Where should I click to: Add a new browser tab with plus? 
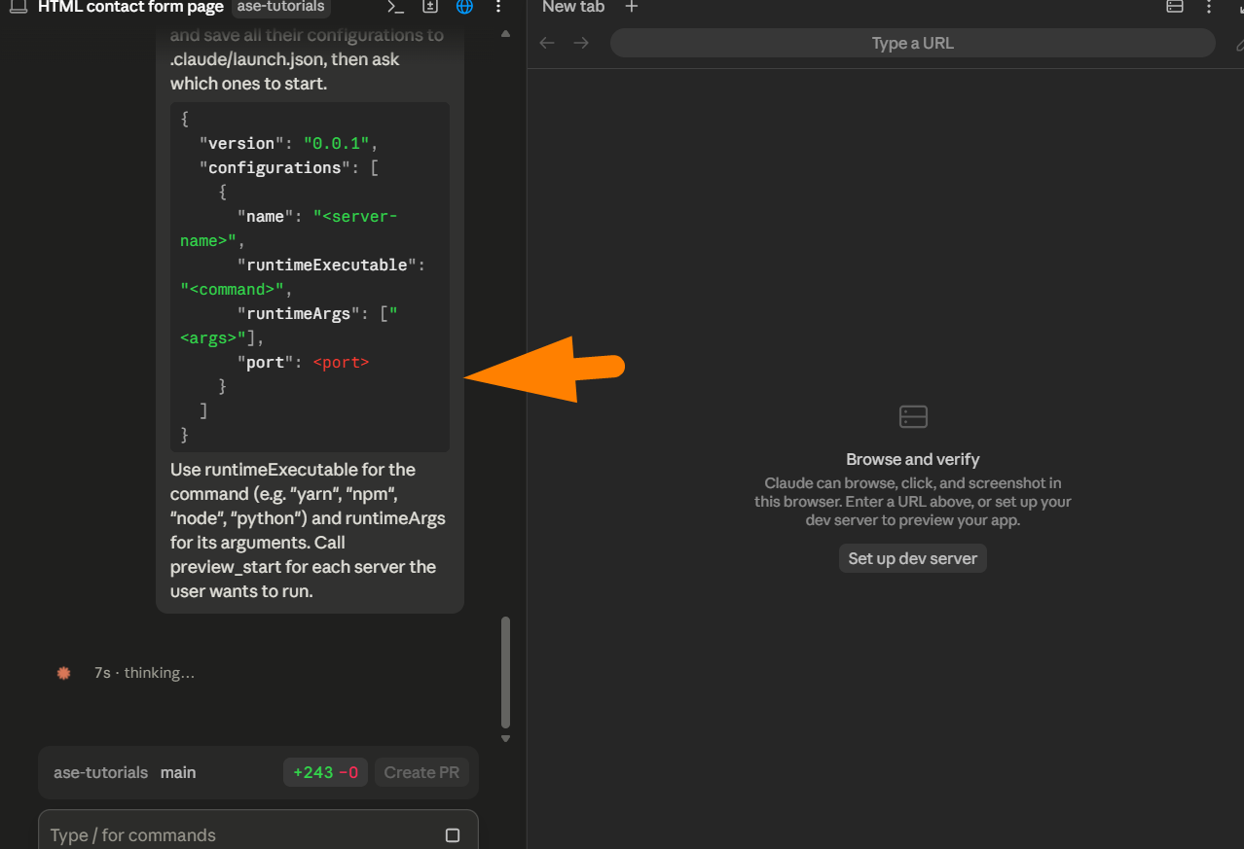click(631, 7)
